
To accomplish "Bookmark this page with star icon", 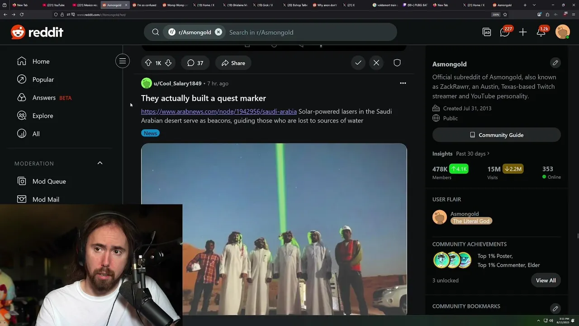I will [505, 14].
